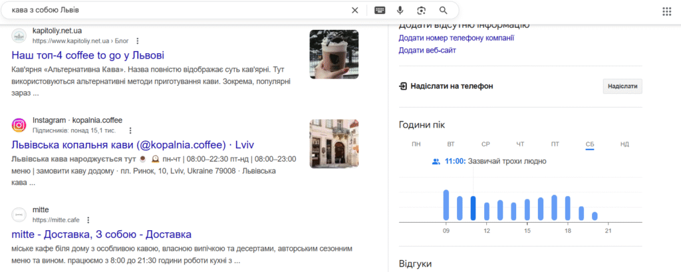Open mitte - Доставка, З собою result
This screenshot has width=681, height=272.
tap(101, 235)
